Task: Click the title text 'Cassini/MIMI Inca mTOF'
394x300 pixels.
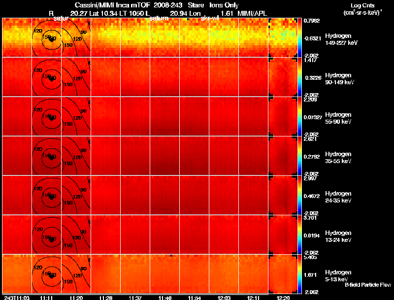Action: pyautogui.click(x=112, y=5)
